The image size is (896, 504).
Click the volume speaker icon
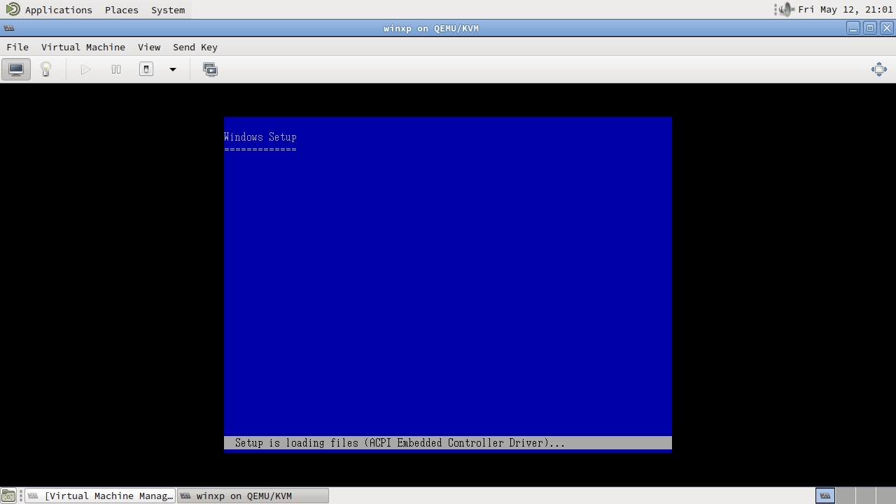coord(787,9)
